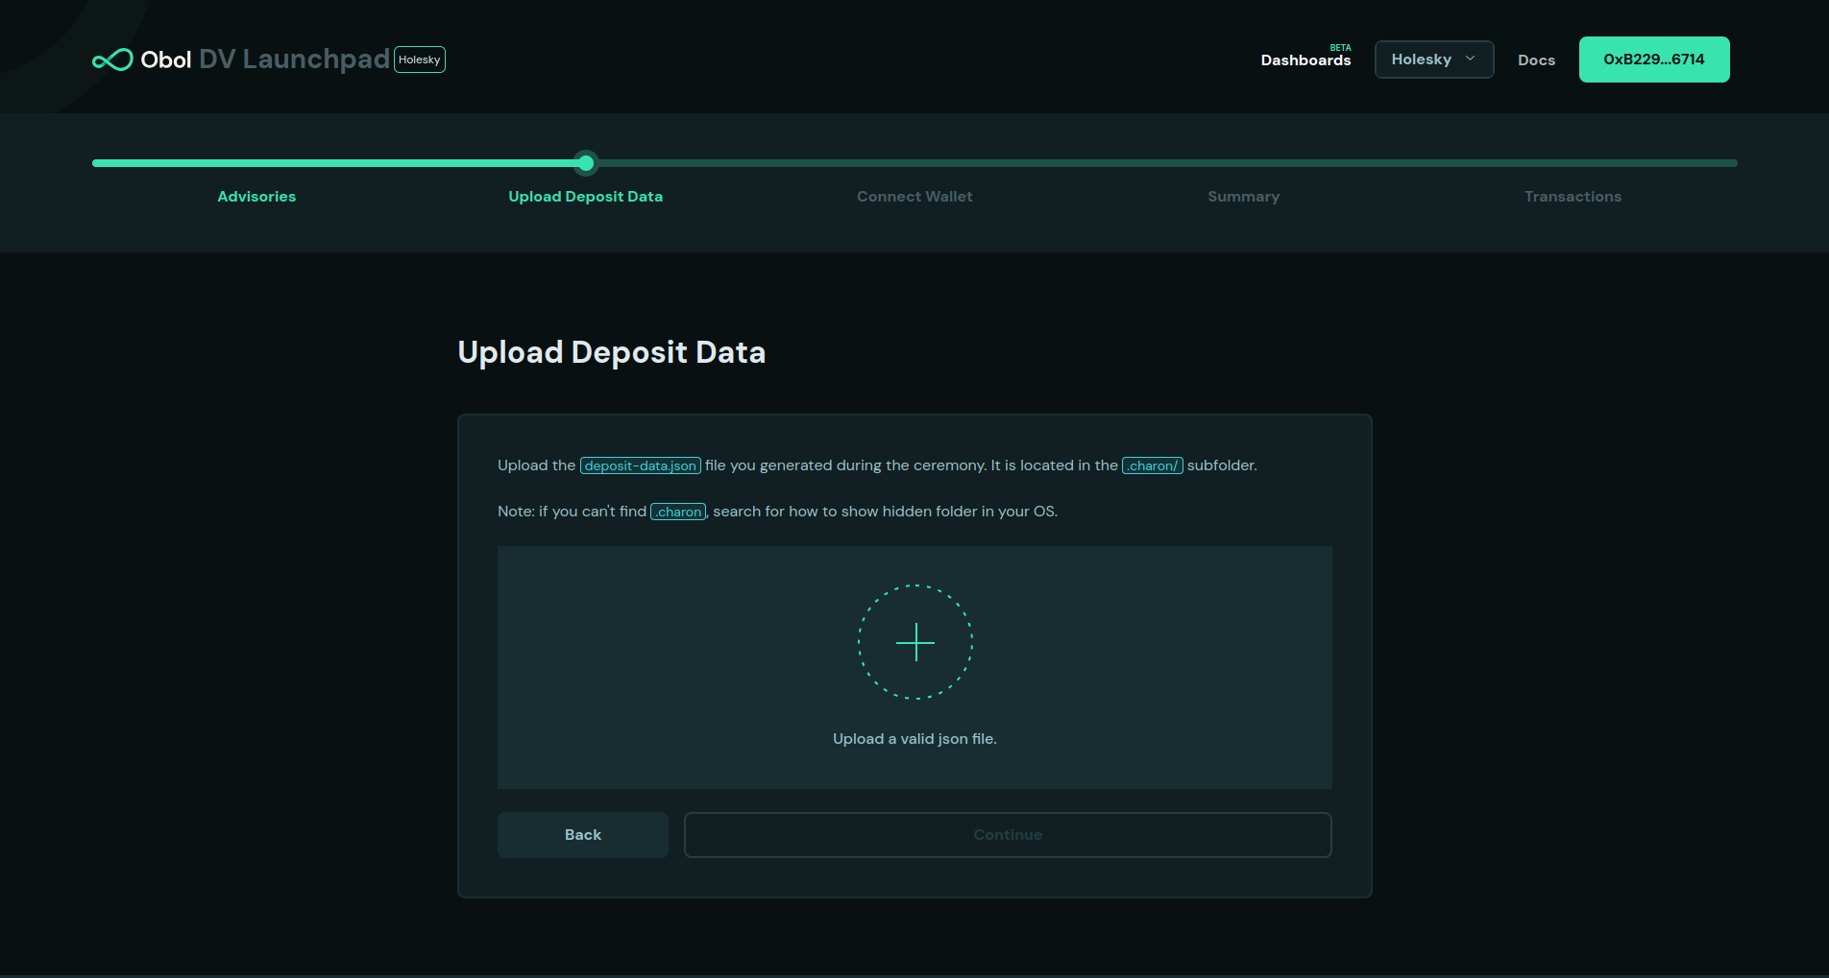Click the plus upload icon

(x=914, y=642)
